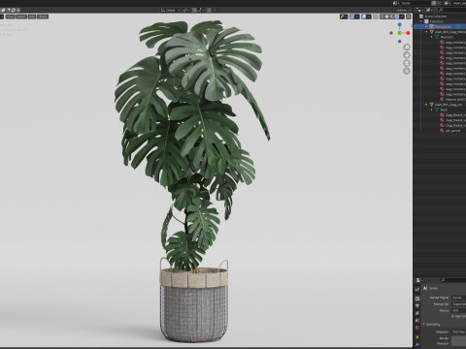Open the snapping options dropdown

[201, 10]
